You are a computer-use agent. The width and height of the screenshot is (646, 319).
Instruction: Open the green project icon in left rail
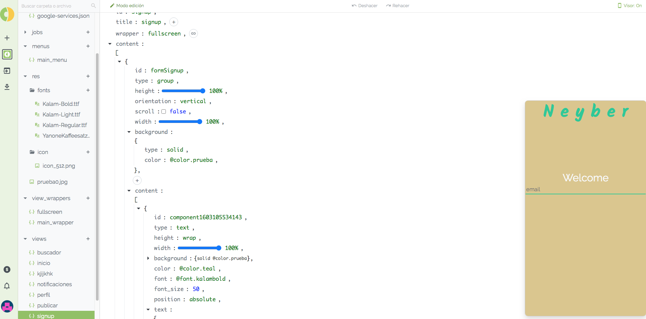(x=7, y=54)
